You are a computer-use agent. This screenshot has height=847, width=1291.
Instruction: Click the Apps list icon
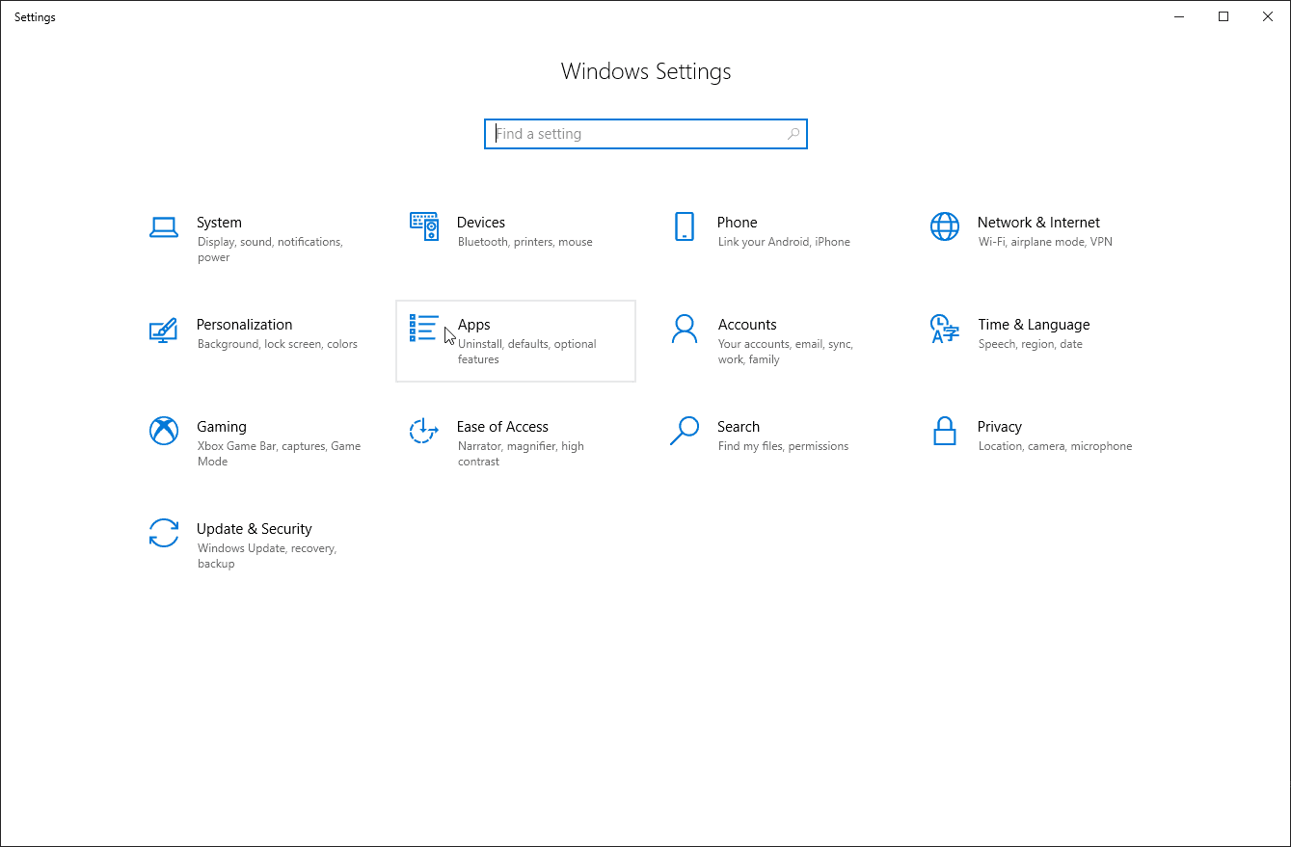click(x=424, y=328)
